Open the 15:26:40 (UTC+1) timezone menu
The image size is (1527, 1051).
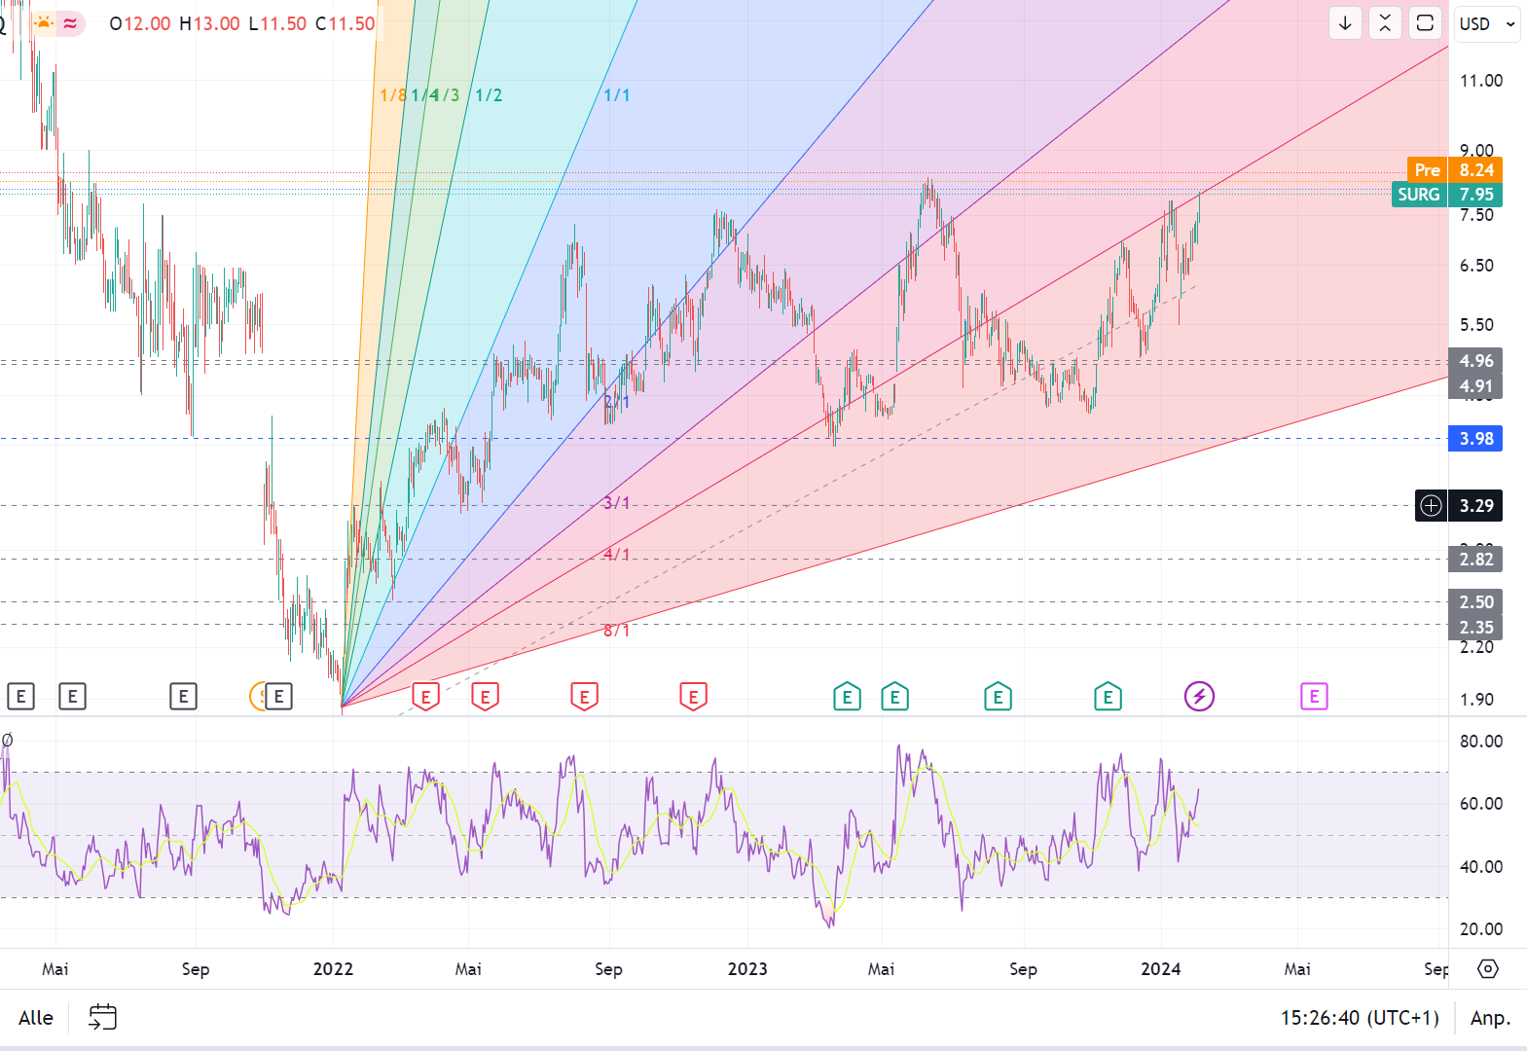(1359, 1018)
